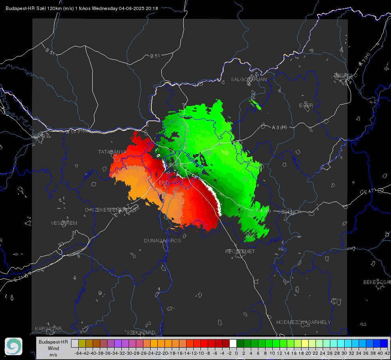Click the SZEKSZÁRD city label
The image size is (391, 360).
pos(141,332)
